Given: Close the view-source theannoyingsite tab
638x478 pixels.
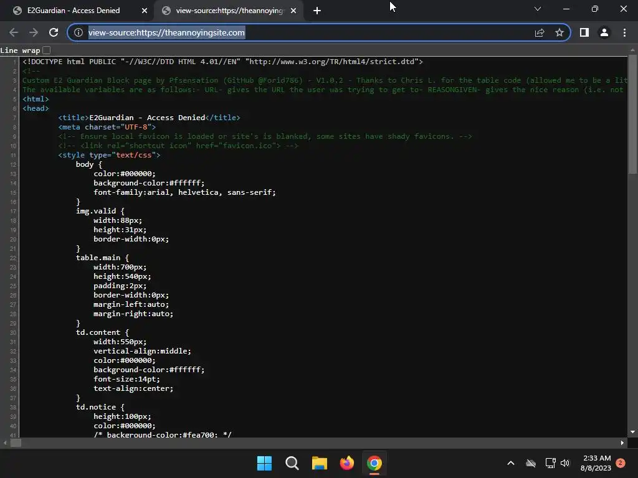Looking at the screenshot, I should 293,11.
